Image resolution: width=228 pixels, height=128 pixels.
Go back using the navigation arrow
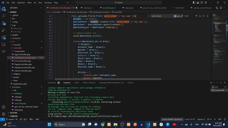coord(68,2)
